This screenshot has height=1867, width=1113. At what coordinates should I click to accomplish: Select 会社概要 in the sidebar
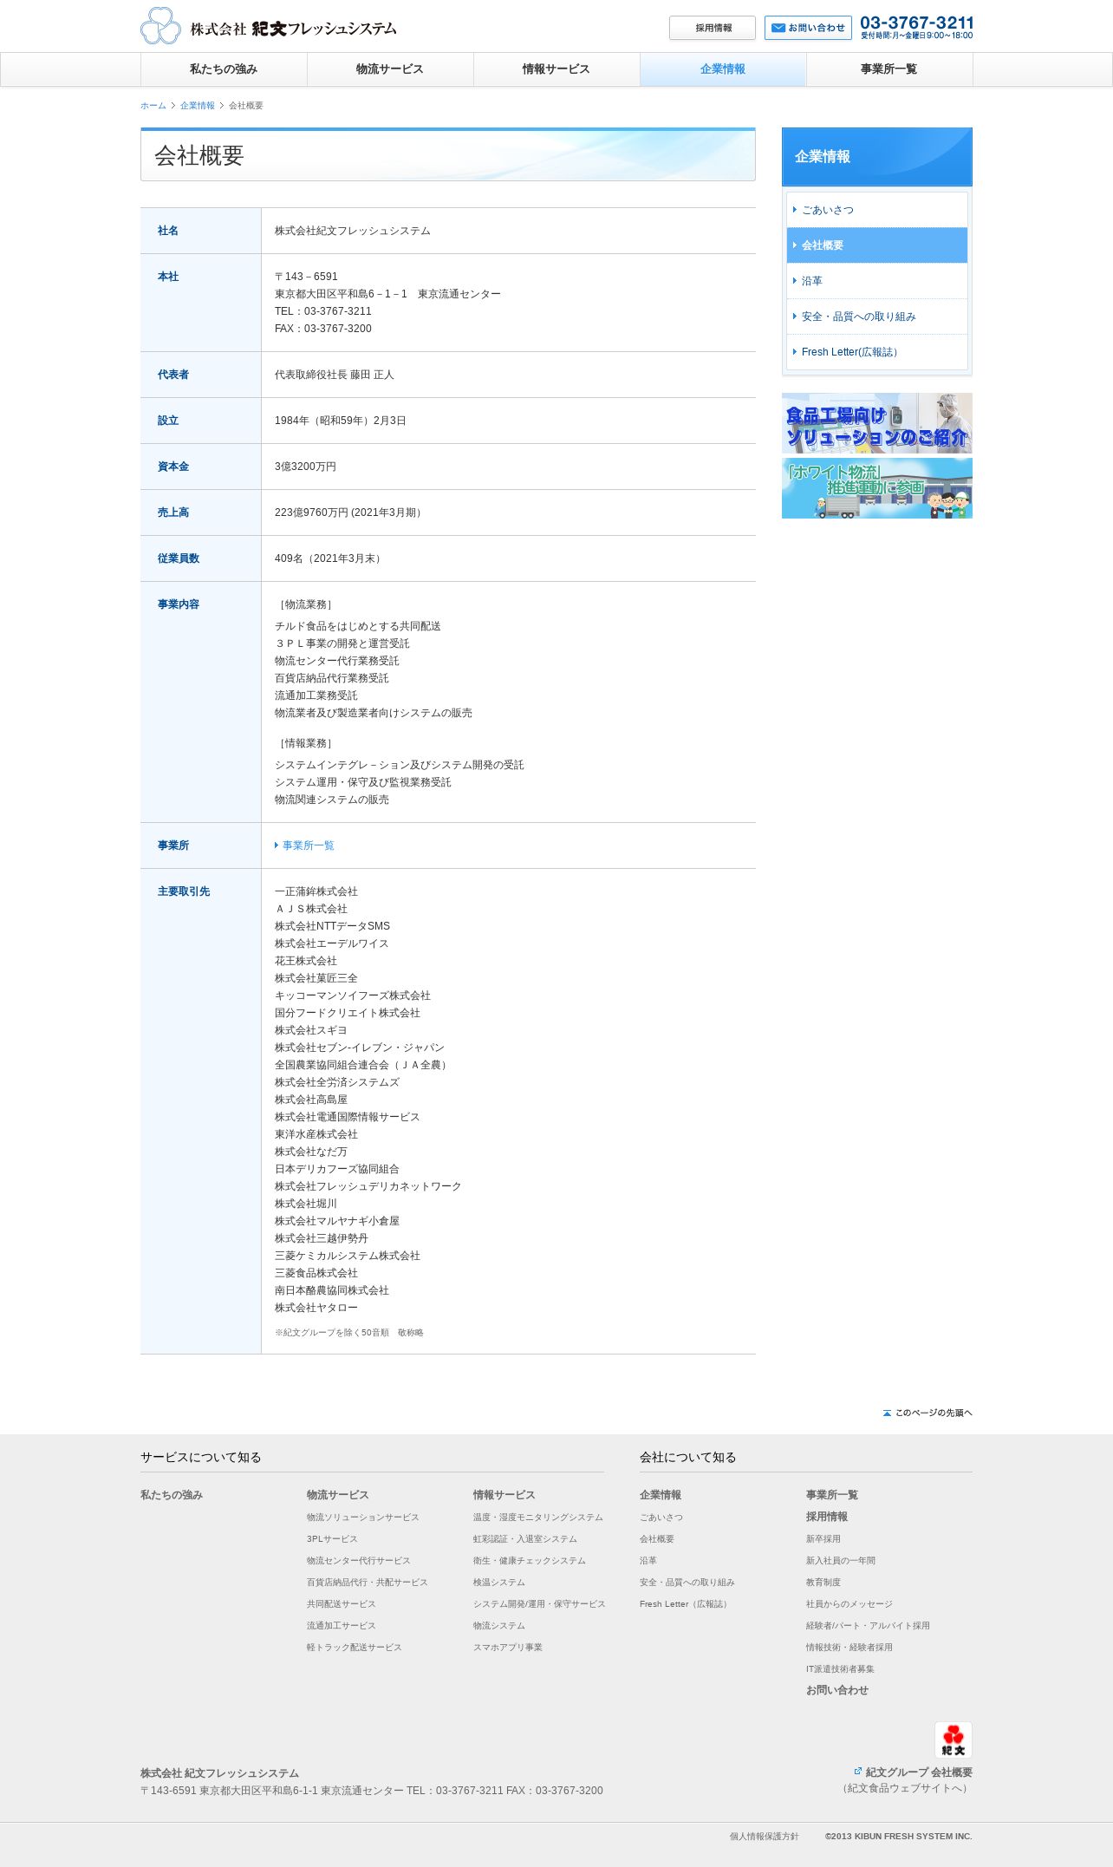pyautogui.click(x=877, y=245)
